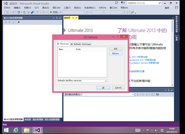The width and height of the screenshot is (185, 134).
Task: Click the volume speaker tray icon
Action: tap(156, 130)
